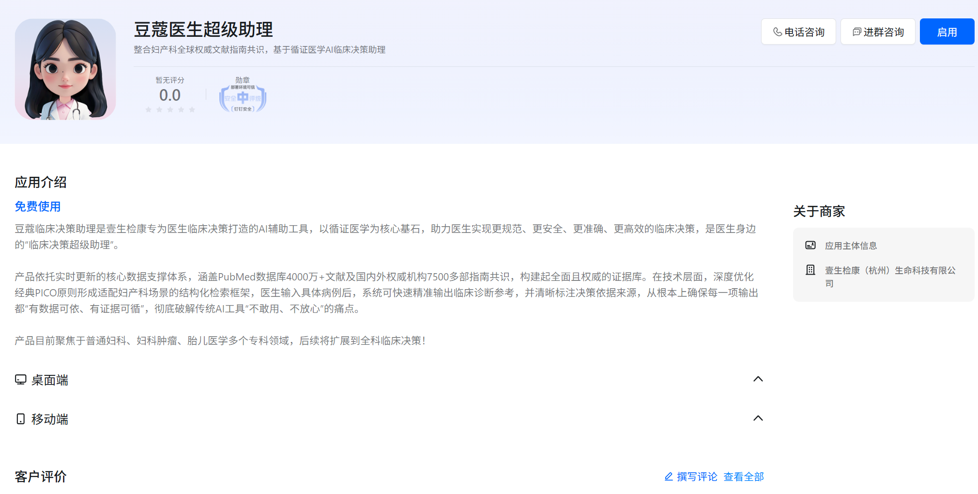Click the phone icon on 电话咨询 button
Screen dimensions: 978x494
pyautogui.click(x=777, y=31)
